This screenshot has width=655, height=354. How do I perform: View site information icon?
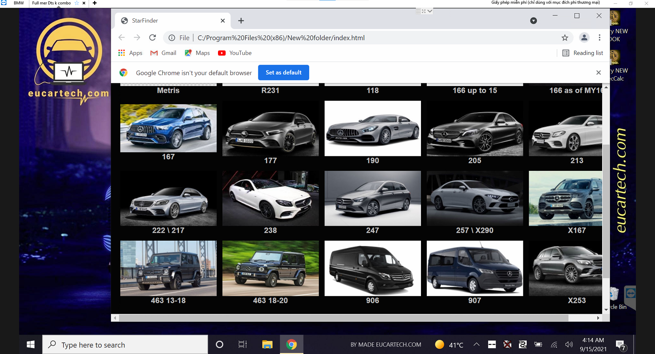[x=172, y=38]
